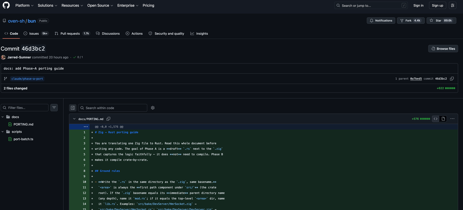Open the Pricing page
This screenshot has width=463, height=210.
coord(148,5)
